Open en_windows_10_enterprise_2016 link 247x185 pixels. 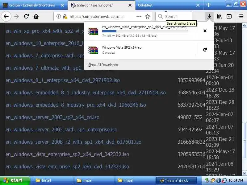45,43
